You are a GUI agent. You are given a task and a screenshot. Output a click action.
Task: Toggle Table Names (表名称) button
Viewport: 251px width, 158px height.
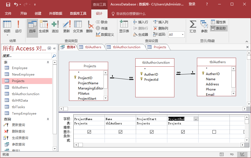(218, 28)
